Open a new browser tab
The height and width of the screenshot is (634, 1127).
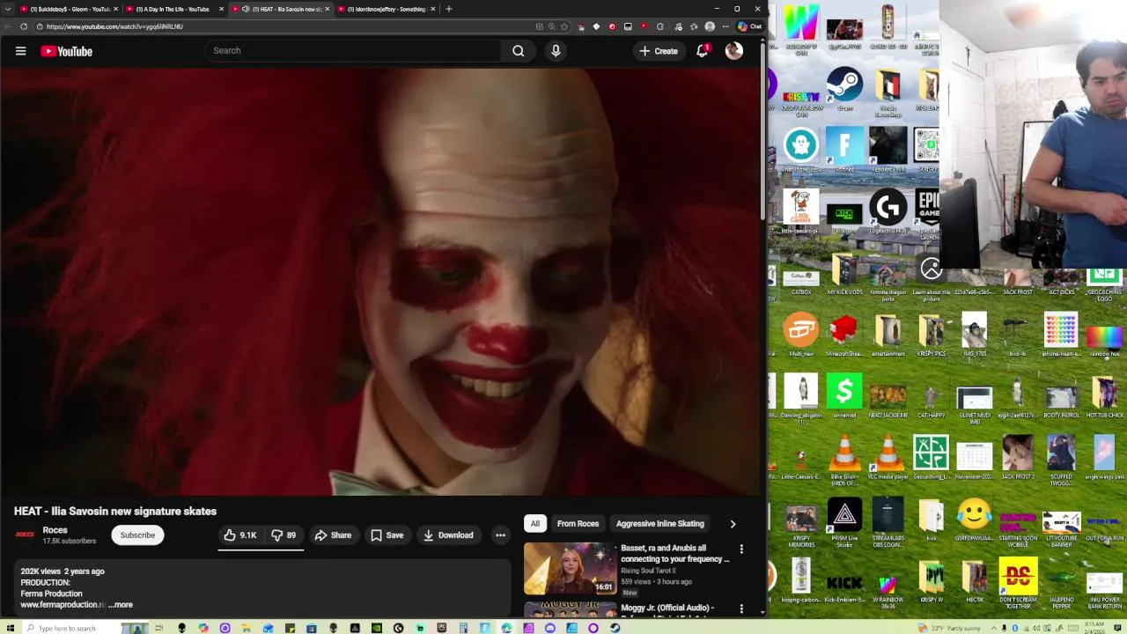pyautogui.click(x=449, y=9)
